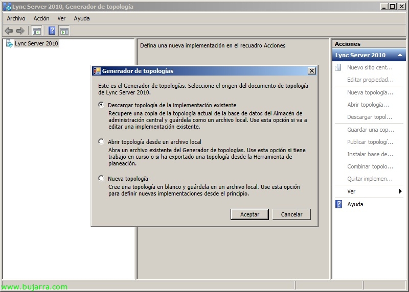Open the Ayuda menu in menu bar

[82, 18]
